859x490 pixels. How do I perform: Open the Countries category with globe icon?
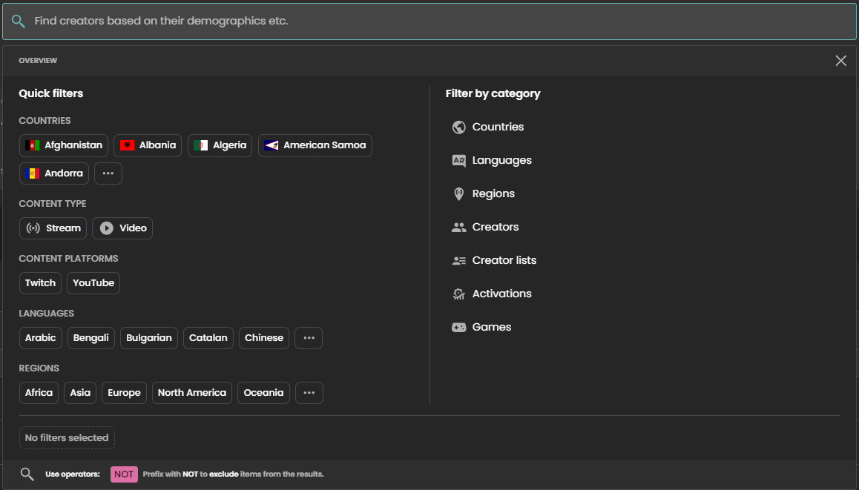coord(458,127)
